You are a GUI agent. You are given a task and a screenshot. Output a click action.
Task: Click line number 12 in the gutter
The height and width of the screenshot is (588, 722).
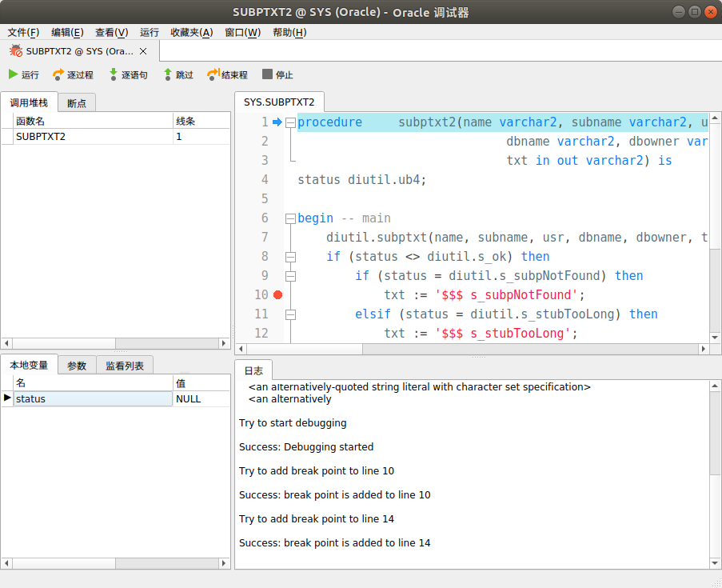point(261,333)
